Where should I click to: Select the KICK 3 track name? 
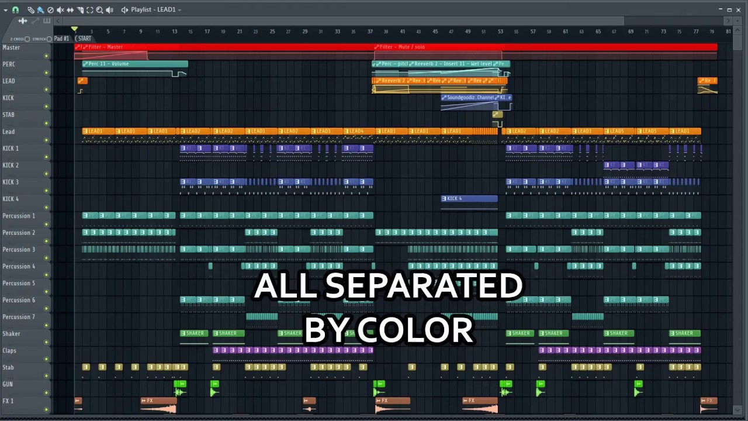point(11,182)
